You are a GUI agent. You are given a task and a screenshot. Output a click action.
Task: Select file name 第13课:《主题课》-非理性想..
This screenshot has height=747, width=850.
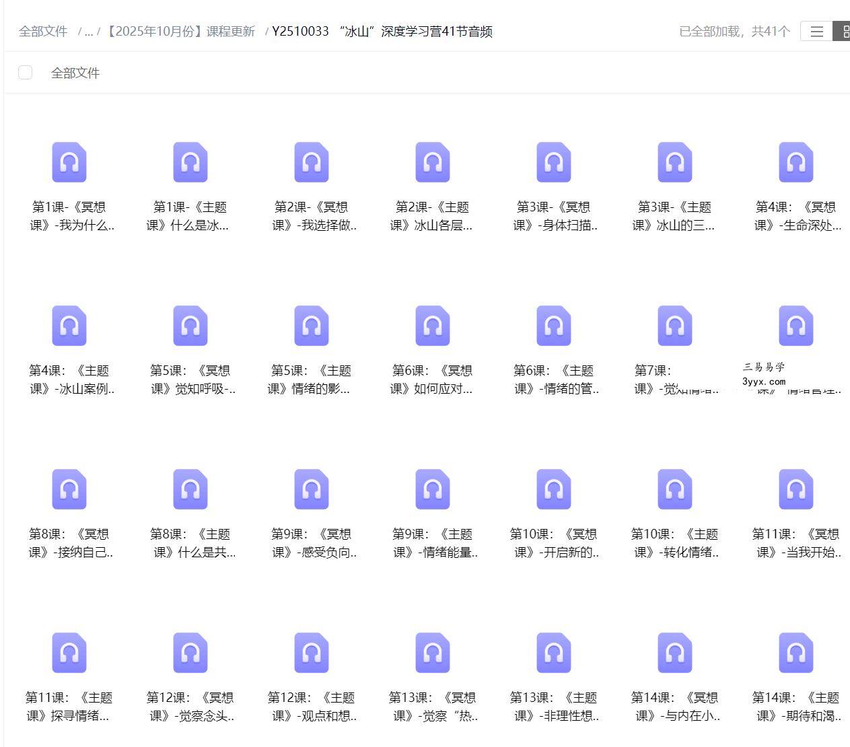[x=555, y=707]
